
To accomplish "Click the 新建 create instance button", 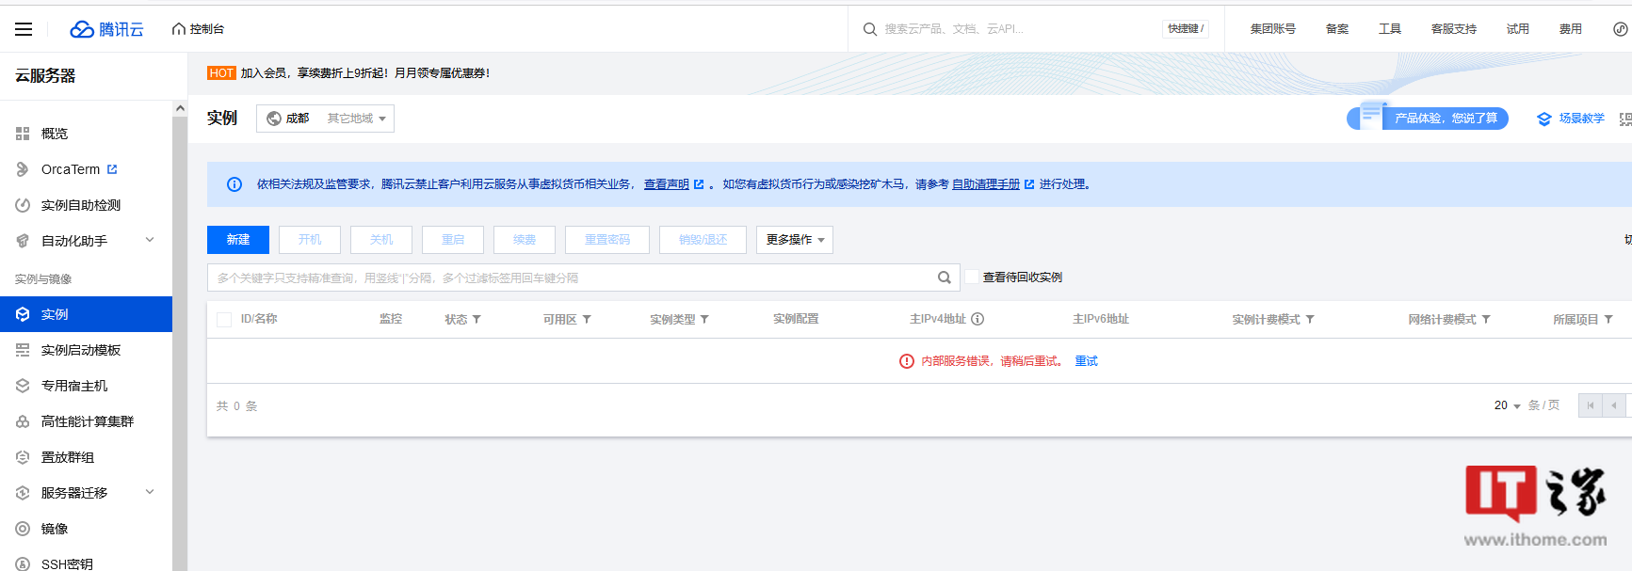I will 238,240.
